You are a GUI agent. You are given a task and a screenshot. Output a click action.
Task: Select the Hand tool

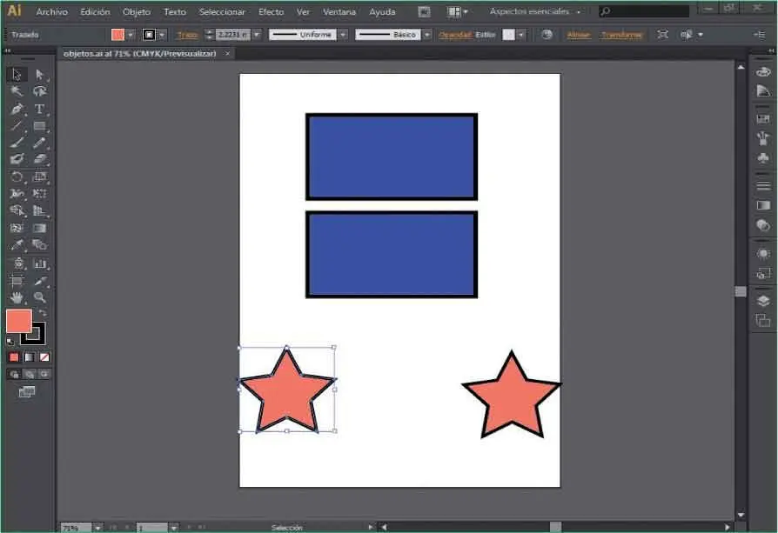click(x=17, y=297)
